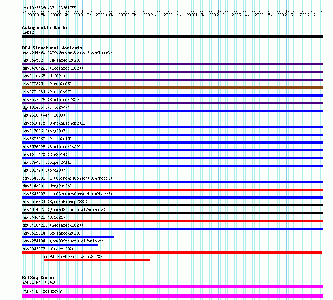
Task: Click the esv3643993 (1000GenomesConsortiumPhase3) label
Action: pyautogui.click(x=67, y=194)
